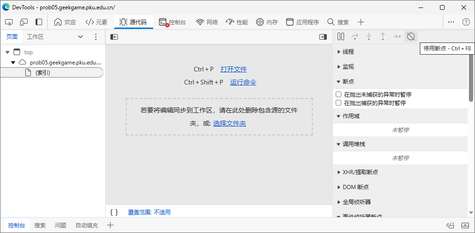Open the DevTools help icon
The height and width of the screenshot is (233, 475).
[466, 22]
